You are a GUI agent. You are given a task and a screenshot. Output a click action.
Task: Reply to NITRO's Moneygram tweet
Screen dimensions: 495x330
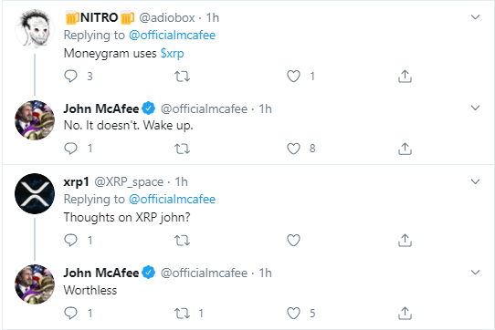[70, 77]
